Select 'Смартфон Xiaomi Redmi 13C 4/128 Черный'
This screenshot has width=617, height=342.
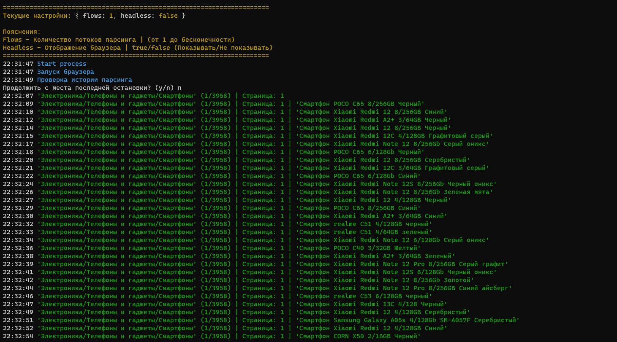click(372, 304)
